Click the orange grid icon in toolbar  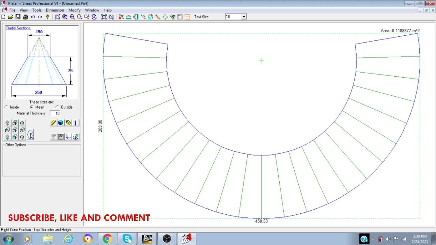[187, 17]
